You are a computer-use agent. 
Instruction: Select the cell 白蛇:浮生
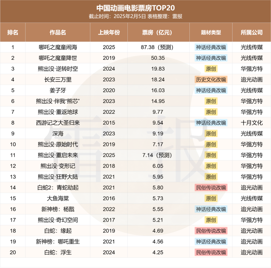tap(58, 252)
